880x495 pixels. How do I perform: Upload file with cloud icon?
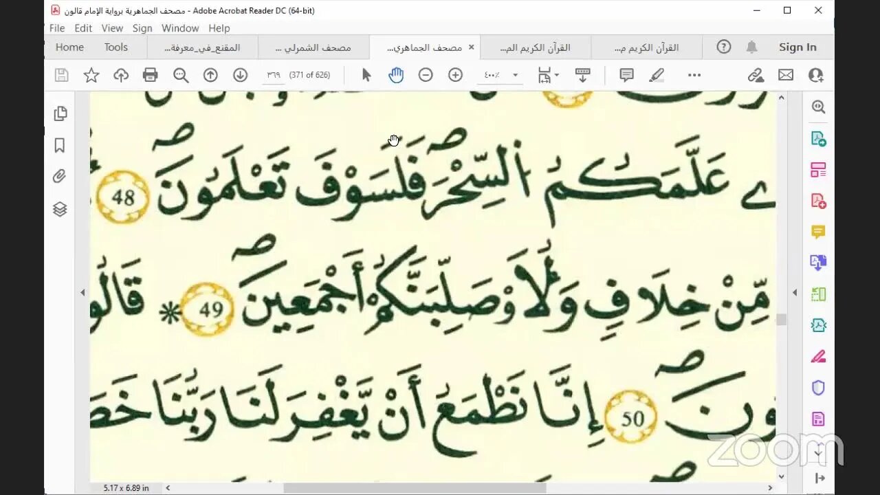121,75
